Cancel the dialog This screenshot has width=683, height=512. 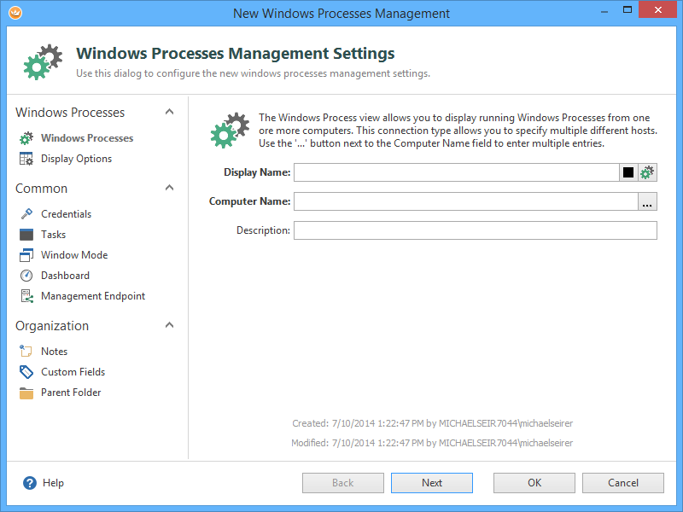[622, 483]
